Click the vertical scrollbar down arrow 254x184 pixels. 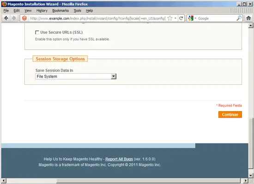251,175
